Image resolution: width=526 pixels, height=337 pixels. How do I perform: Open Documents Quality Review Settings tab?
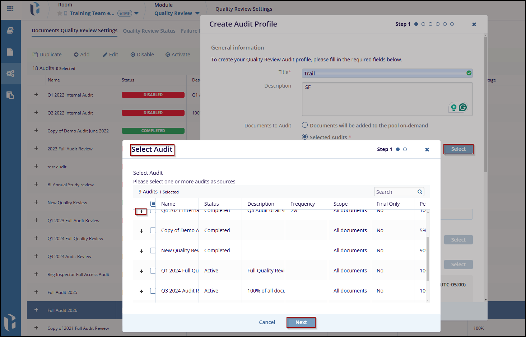(74, 31)
